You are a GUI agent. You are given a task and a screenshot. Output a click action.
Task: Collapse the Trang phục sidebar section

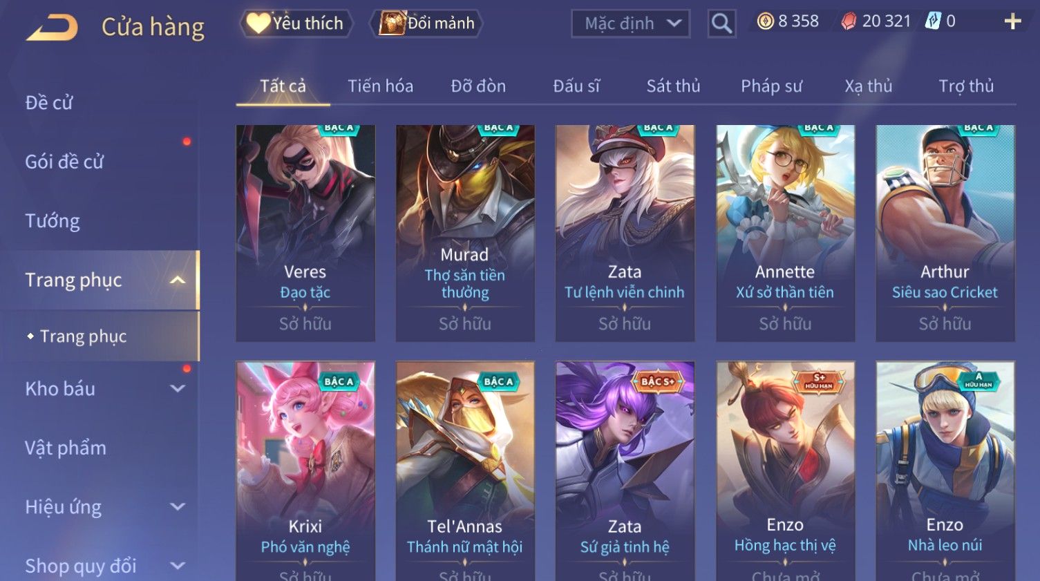pos(178,280)
